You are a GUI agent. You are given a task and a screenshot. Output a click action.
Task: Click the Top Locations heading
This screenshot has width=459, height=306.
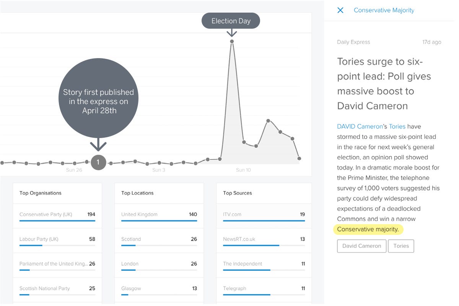(137, 193)
